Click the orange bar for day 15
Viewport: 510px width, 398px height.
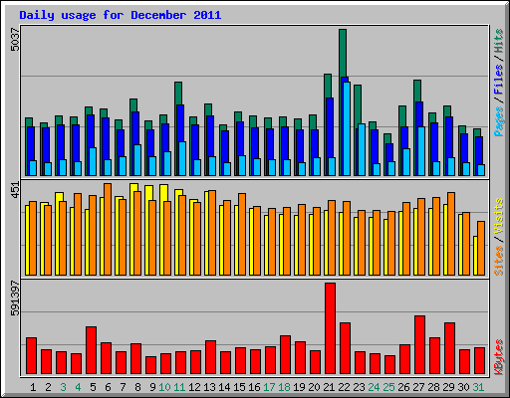[242, 234]
